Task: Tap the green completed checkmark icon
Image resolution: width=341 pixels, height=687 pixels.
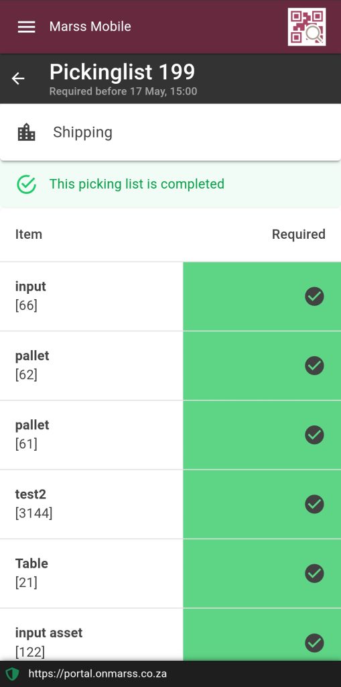Action: pos(26,184)
